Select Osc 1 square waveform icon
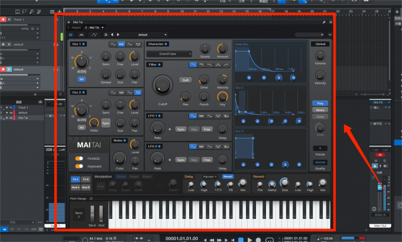This screenshot has height=242, width=402. point(138,44)
